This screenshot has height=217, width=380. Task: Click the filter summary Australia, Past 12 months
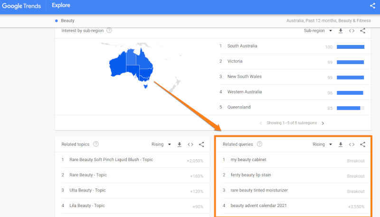coord(329,21)
